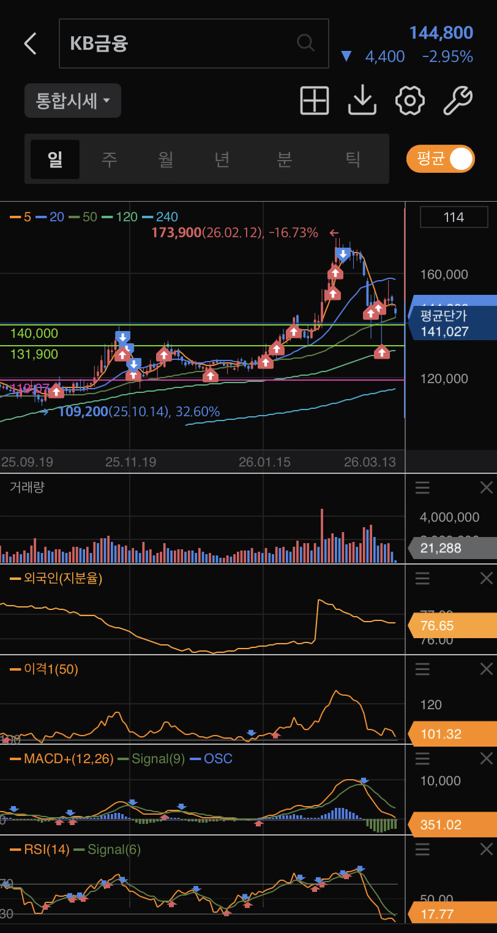Switch to 월 monthly tab
This screenshot has height=933, width=497.
coord(166,159)
